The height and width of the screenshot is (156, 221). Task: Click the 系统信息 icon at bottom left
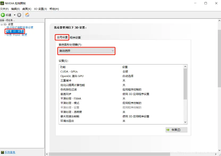[x=2, y=152]
